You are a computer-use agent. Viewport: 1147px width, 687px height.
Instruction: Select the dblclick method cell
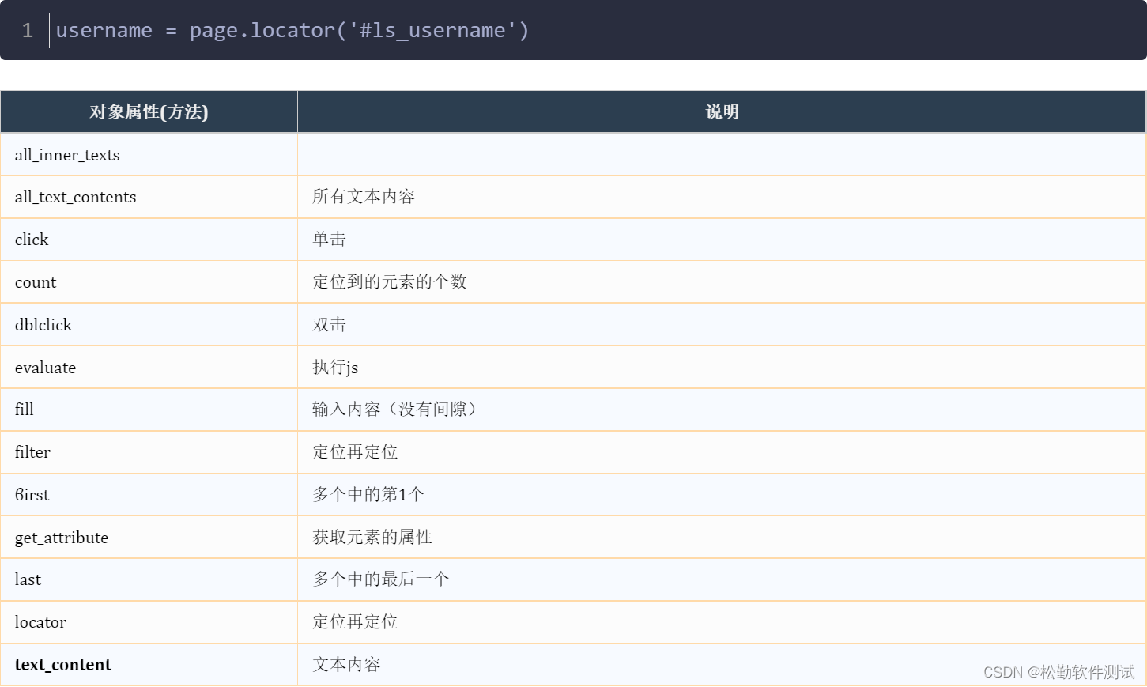(x=149, y=325)
